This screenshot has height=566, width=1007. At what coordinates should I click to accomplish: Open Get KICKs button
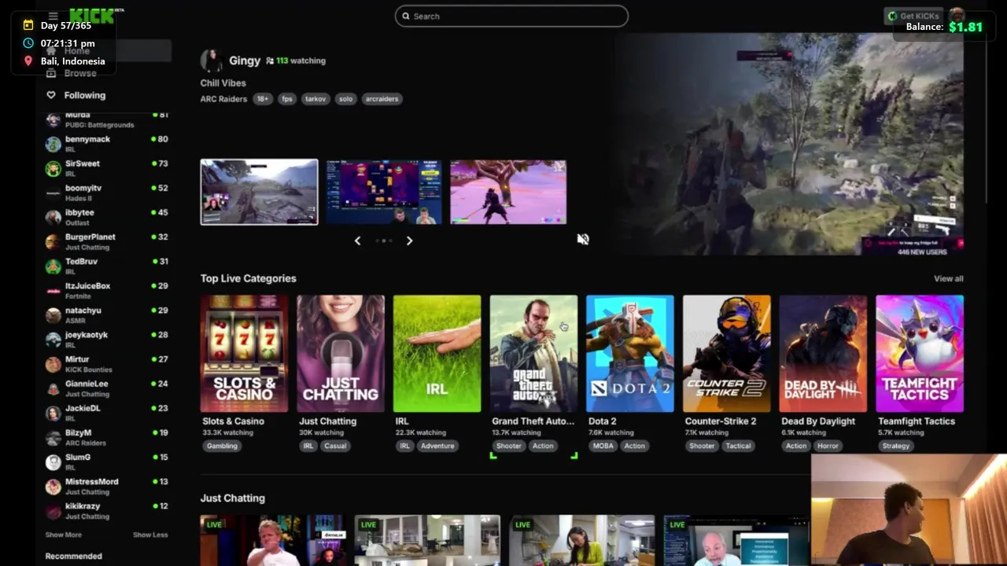913,16
